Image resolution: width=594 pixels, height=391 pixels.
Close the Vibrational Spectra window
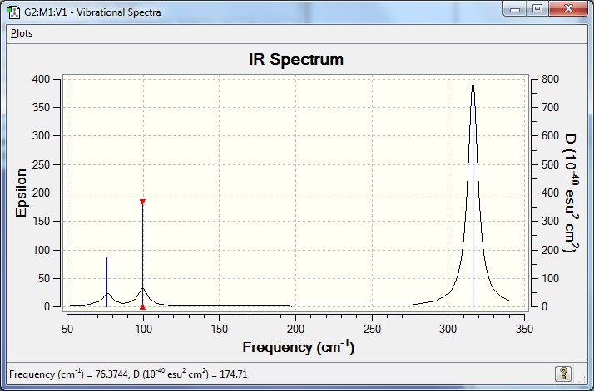(x=568, y=9)
